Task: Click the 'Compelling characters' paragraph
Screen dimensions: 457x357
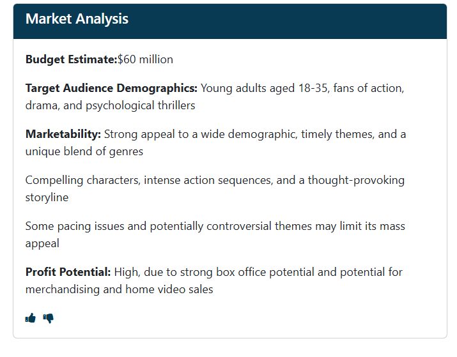Action: 215,188
